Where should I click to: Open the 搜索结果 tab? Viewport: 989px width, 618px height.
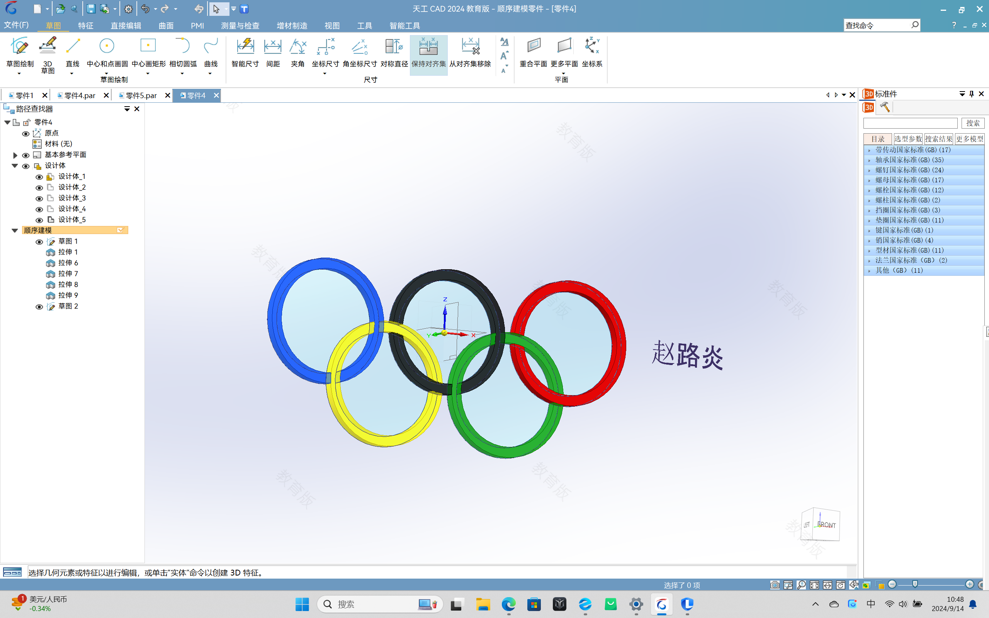(x=938, y=139)
